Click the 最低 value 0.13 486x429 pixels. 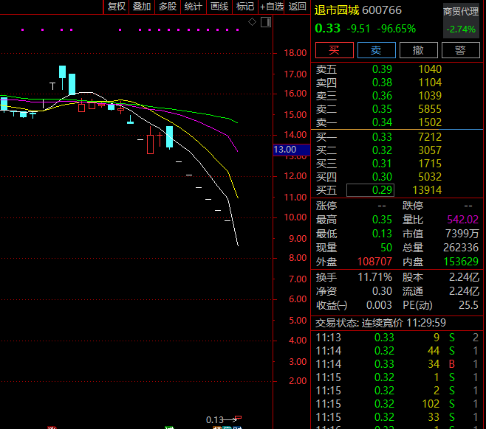(x=382, y=234)
